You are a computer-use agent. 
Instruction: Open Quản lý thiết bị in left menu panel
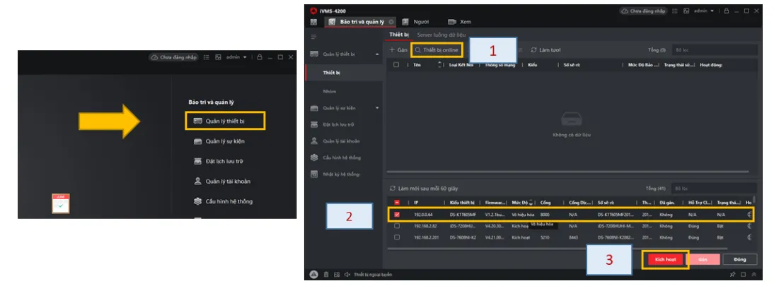pyautogui.click(x=225, y=121)
